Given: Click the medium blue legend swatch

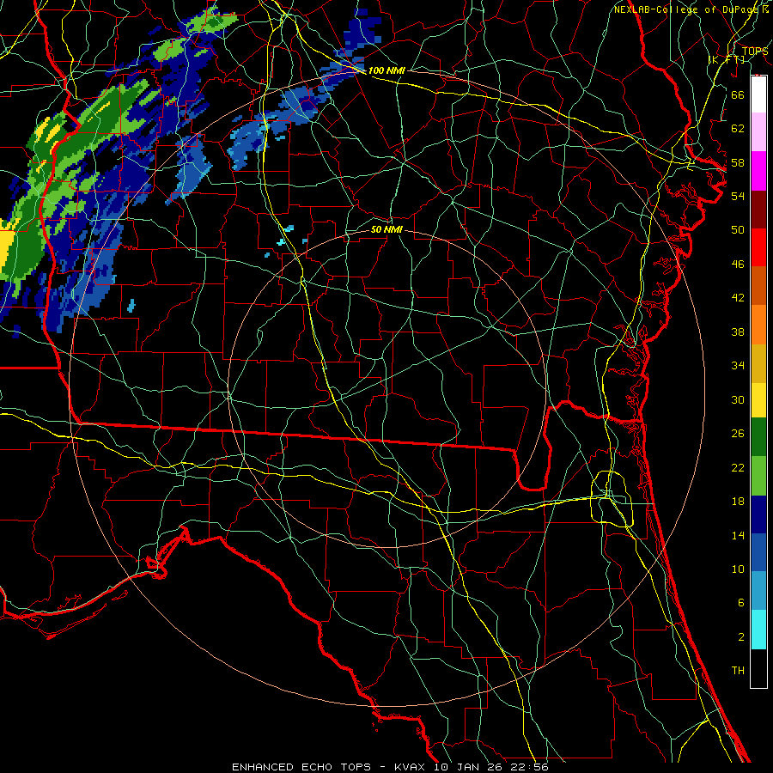Looking at the screenshot, I should pyautogui.click(x=758, y=552).
